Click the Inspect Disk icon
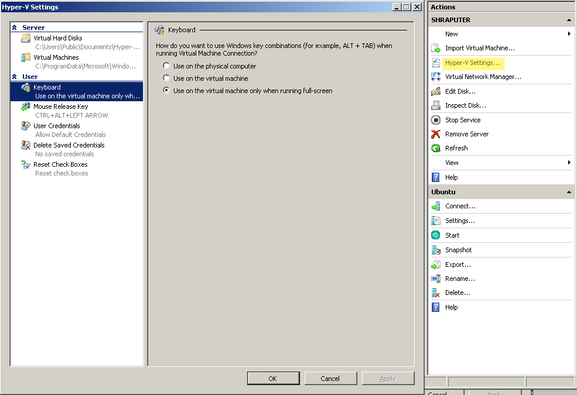Screen dimensions: 577x395 coord(436,105)
